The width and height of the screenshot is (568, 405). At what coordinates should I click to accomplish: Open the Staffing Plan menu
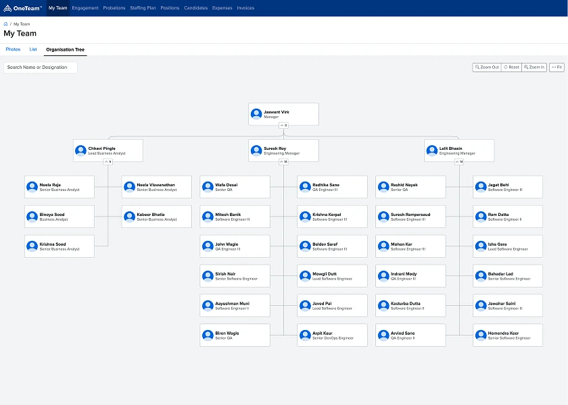[143, 8]
